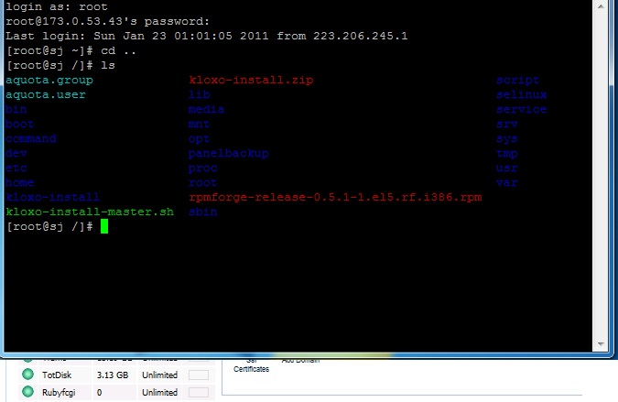Click the service directory name
The height and width of the screenshot is (402, 618).
(521, 109)
